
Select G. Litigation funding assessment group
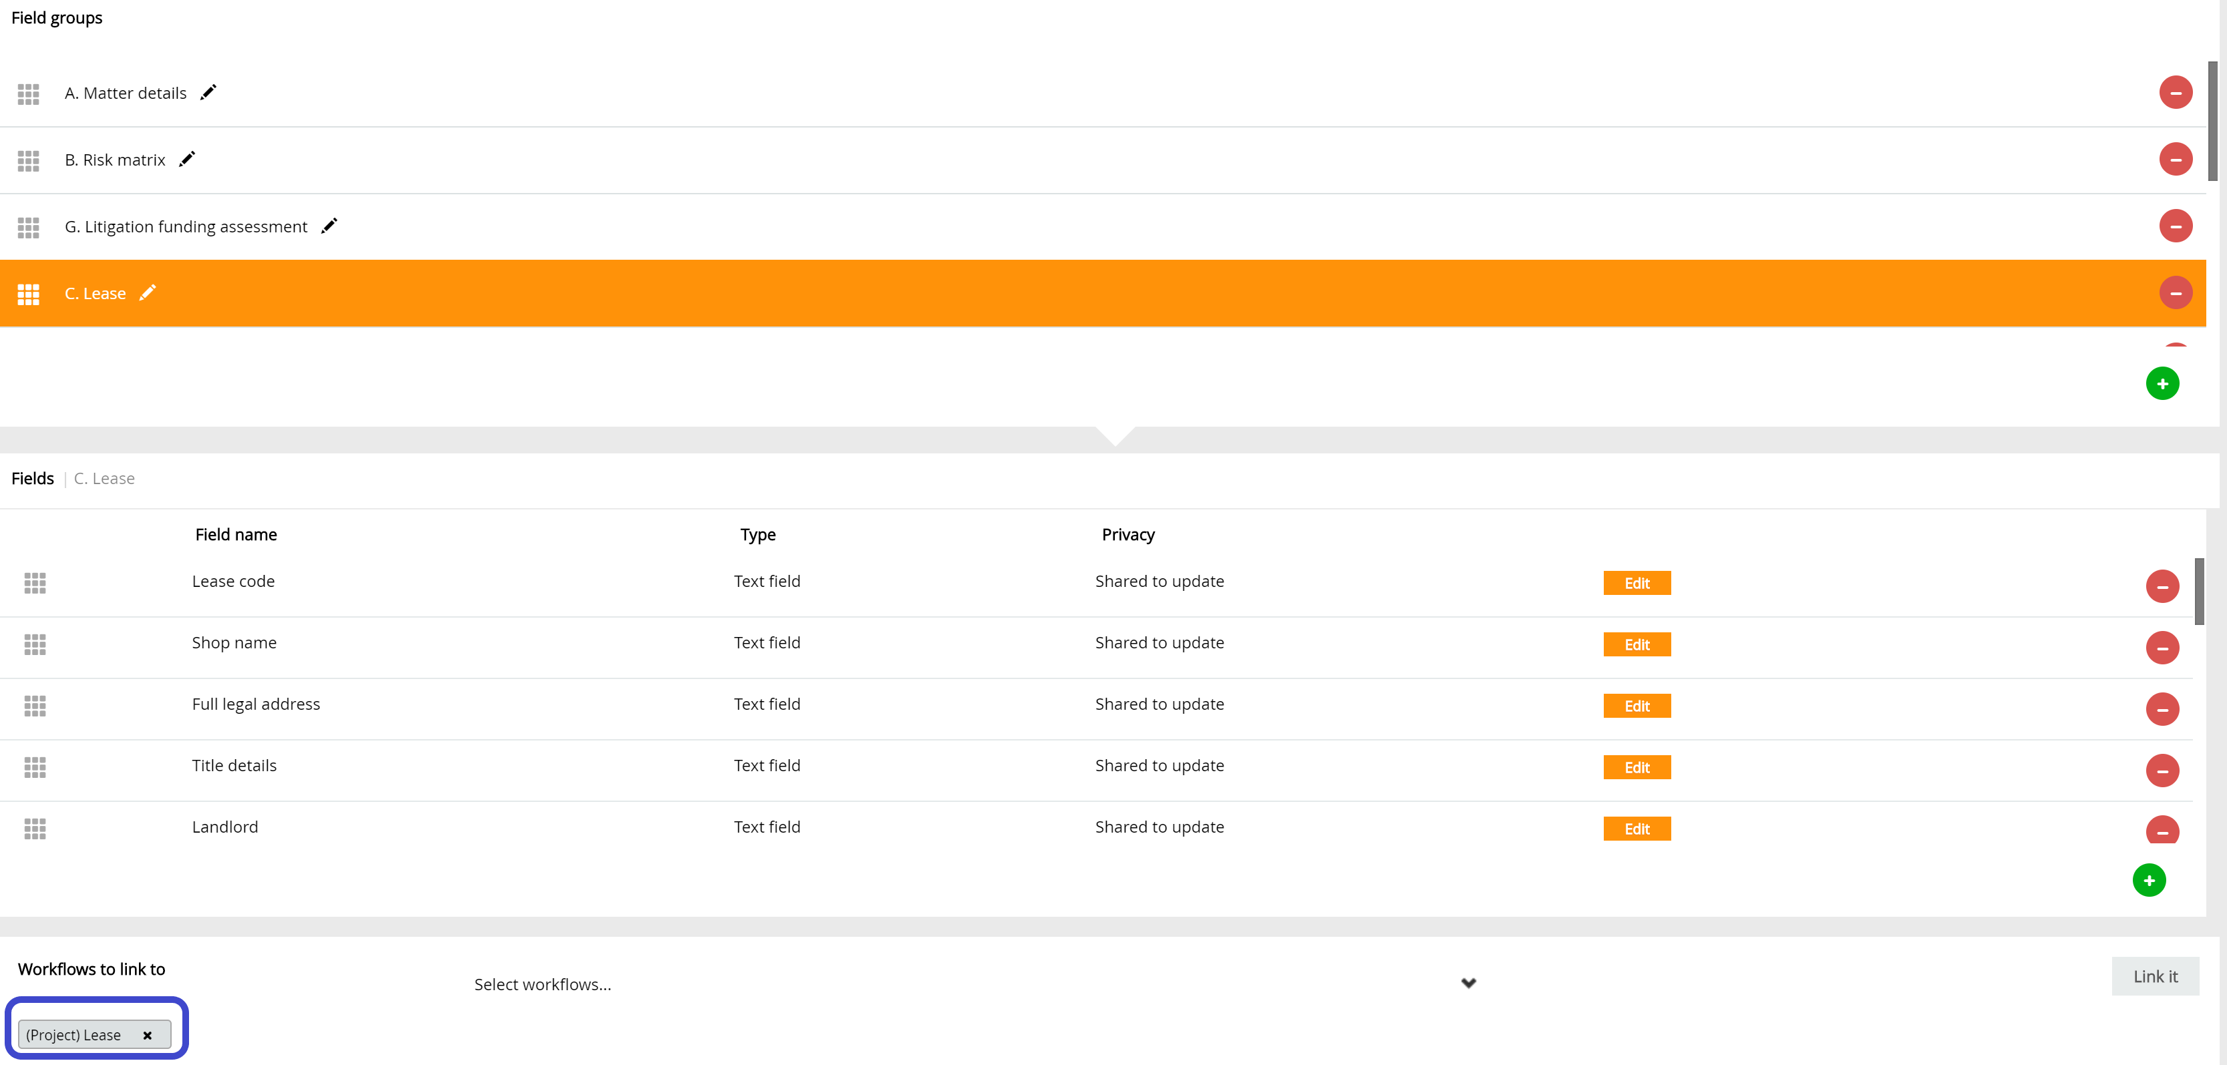coord(1103,226)
